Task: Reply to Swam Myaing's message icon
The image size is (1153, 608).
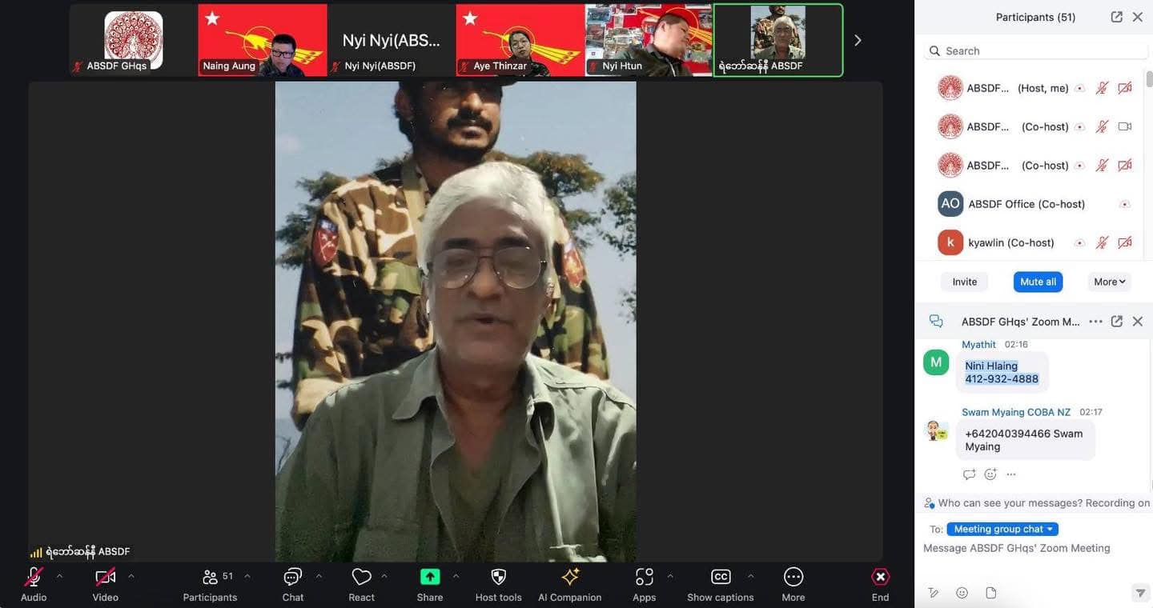Action: coord(970,474)
